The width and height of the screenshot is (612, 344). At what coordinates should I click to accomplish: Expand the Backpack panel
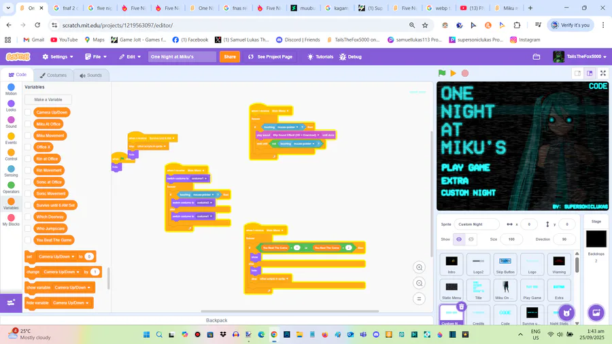(x=217, y=320)
